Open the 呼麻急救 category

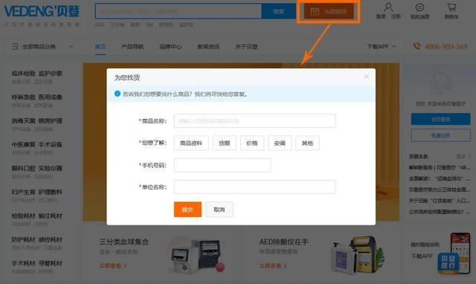click(24, 97)
